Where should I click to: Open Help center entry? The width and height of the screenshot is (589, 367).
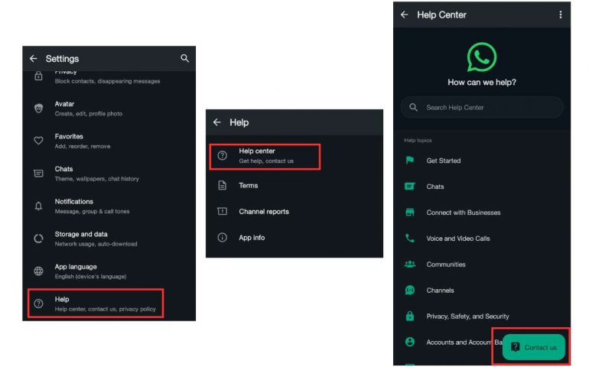pyautogui.click(x=265, y=157)
